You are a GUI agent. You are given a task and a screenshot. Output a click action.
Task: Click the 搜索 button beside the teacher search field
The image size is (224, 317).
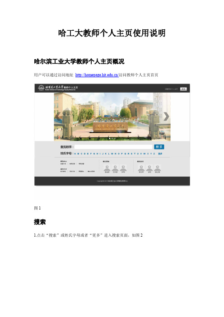(159, 147)
